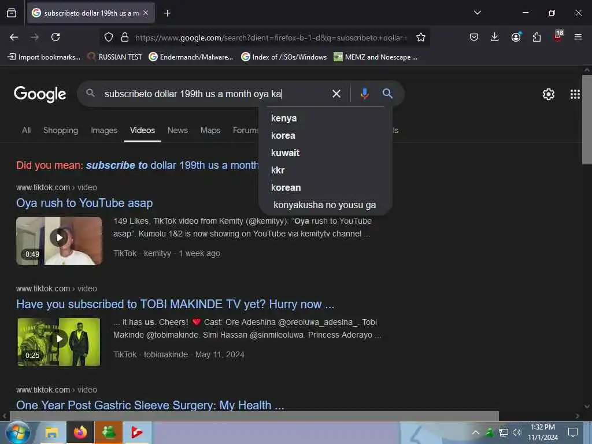This screenshot has width=592, height=444.
Task: Choose the 'korean' suggestion
Action: coord(325,188)
